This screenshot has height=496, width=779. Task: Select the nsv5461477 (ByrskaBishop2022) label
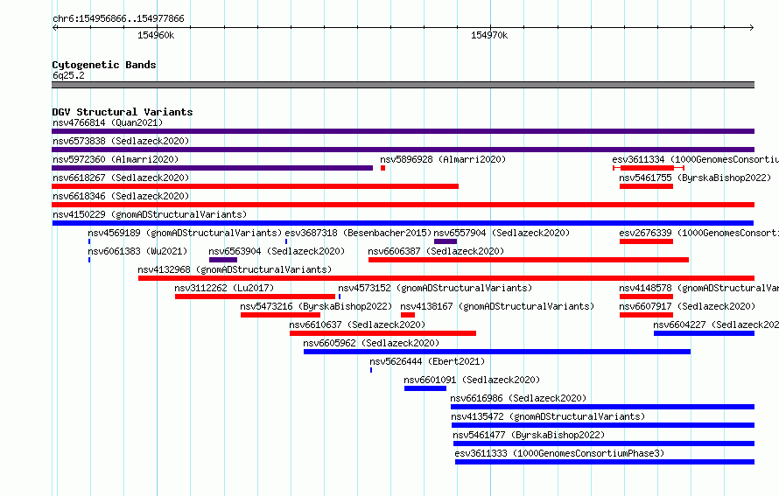pyautogui.click(x=529, y=435)
